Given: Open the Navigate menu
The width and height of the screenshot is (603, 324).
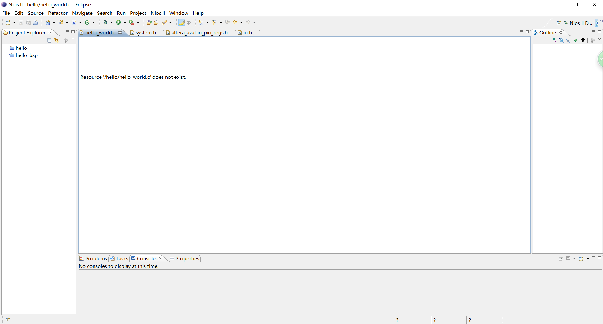Looking at the screenshot, I should click(82, 13).
